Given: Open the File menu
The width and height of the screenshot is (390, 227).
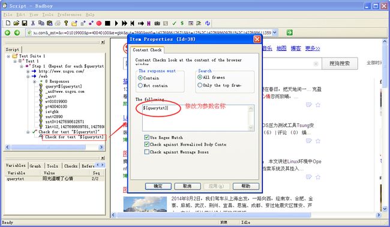Looking at the screenshot, I should click(x=8, y=14).
